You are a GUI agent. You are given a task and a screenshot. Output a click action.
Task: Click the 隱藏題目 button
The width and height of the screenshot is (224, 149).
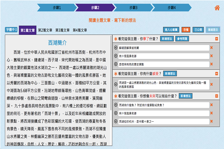tap(213, 30)
